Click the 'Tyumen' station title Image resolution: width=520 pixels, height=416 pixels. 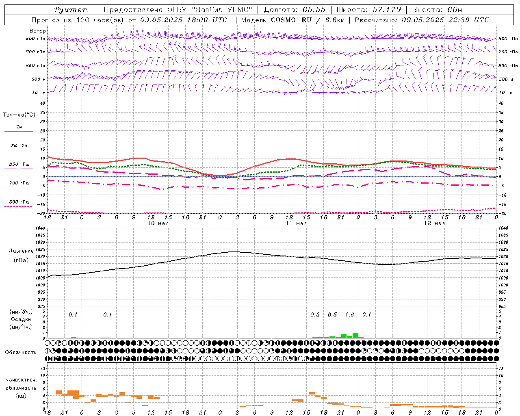click(x=71, y=10)
